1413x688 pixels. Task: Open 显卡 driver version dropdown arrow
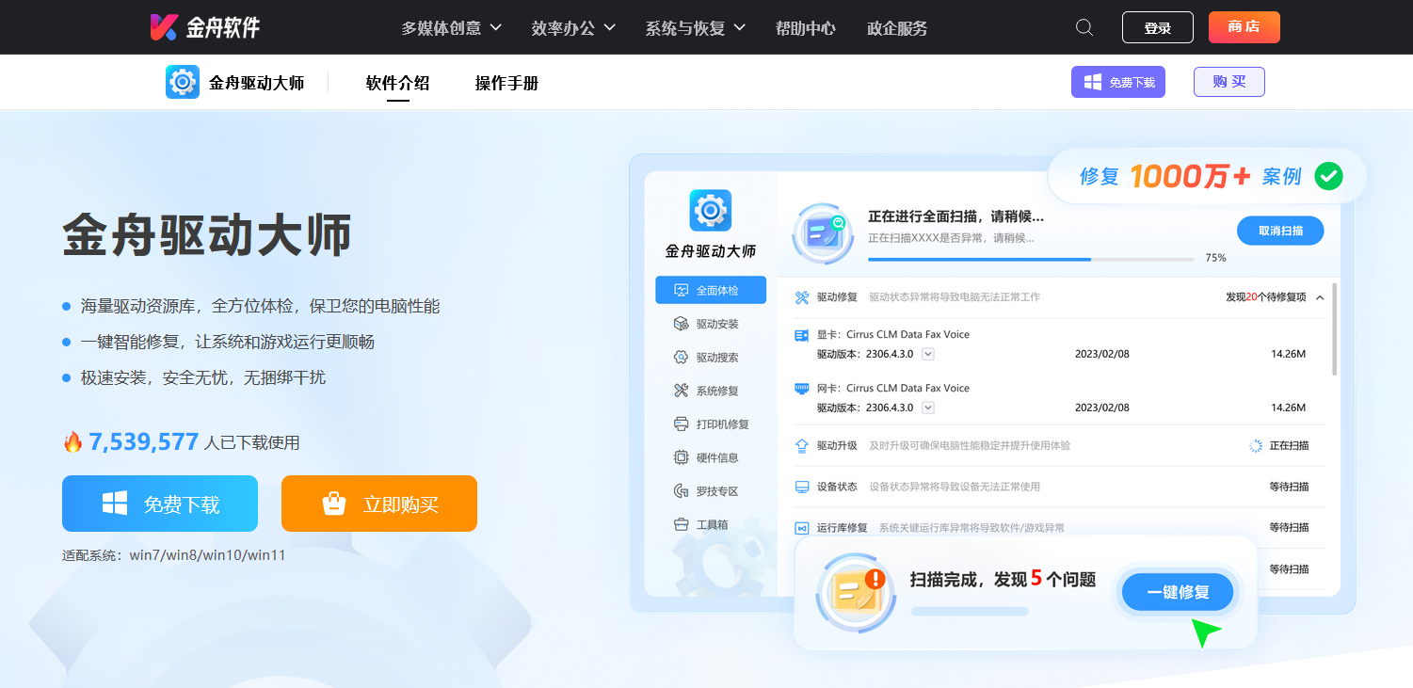click(x=928, y=354)
